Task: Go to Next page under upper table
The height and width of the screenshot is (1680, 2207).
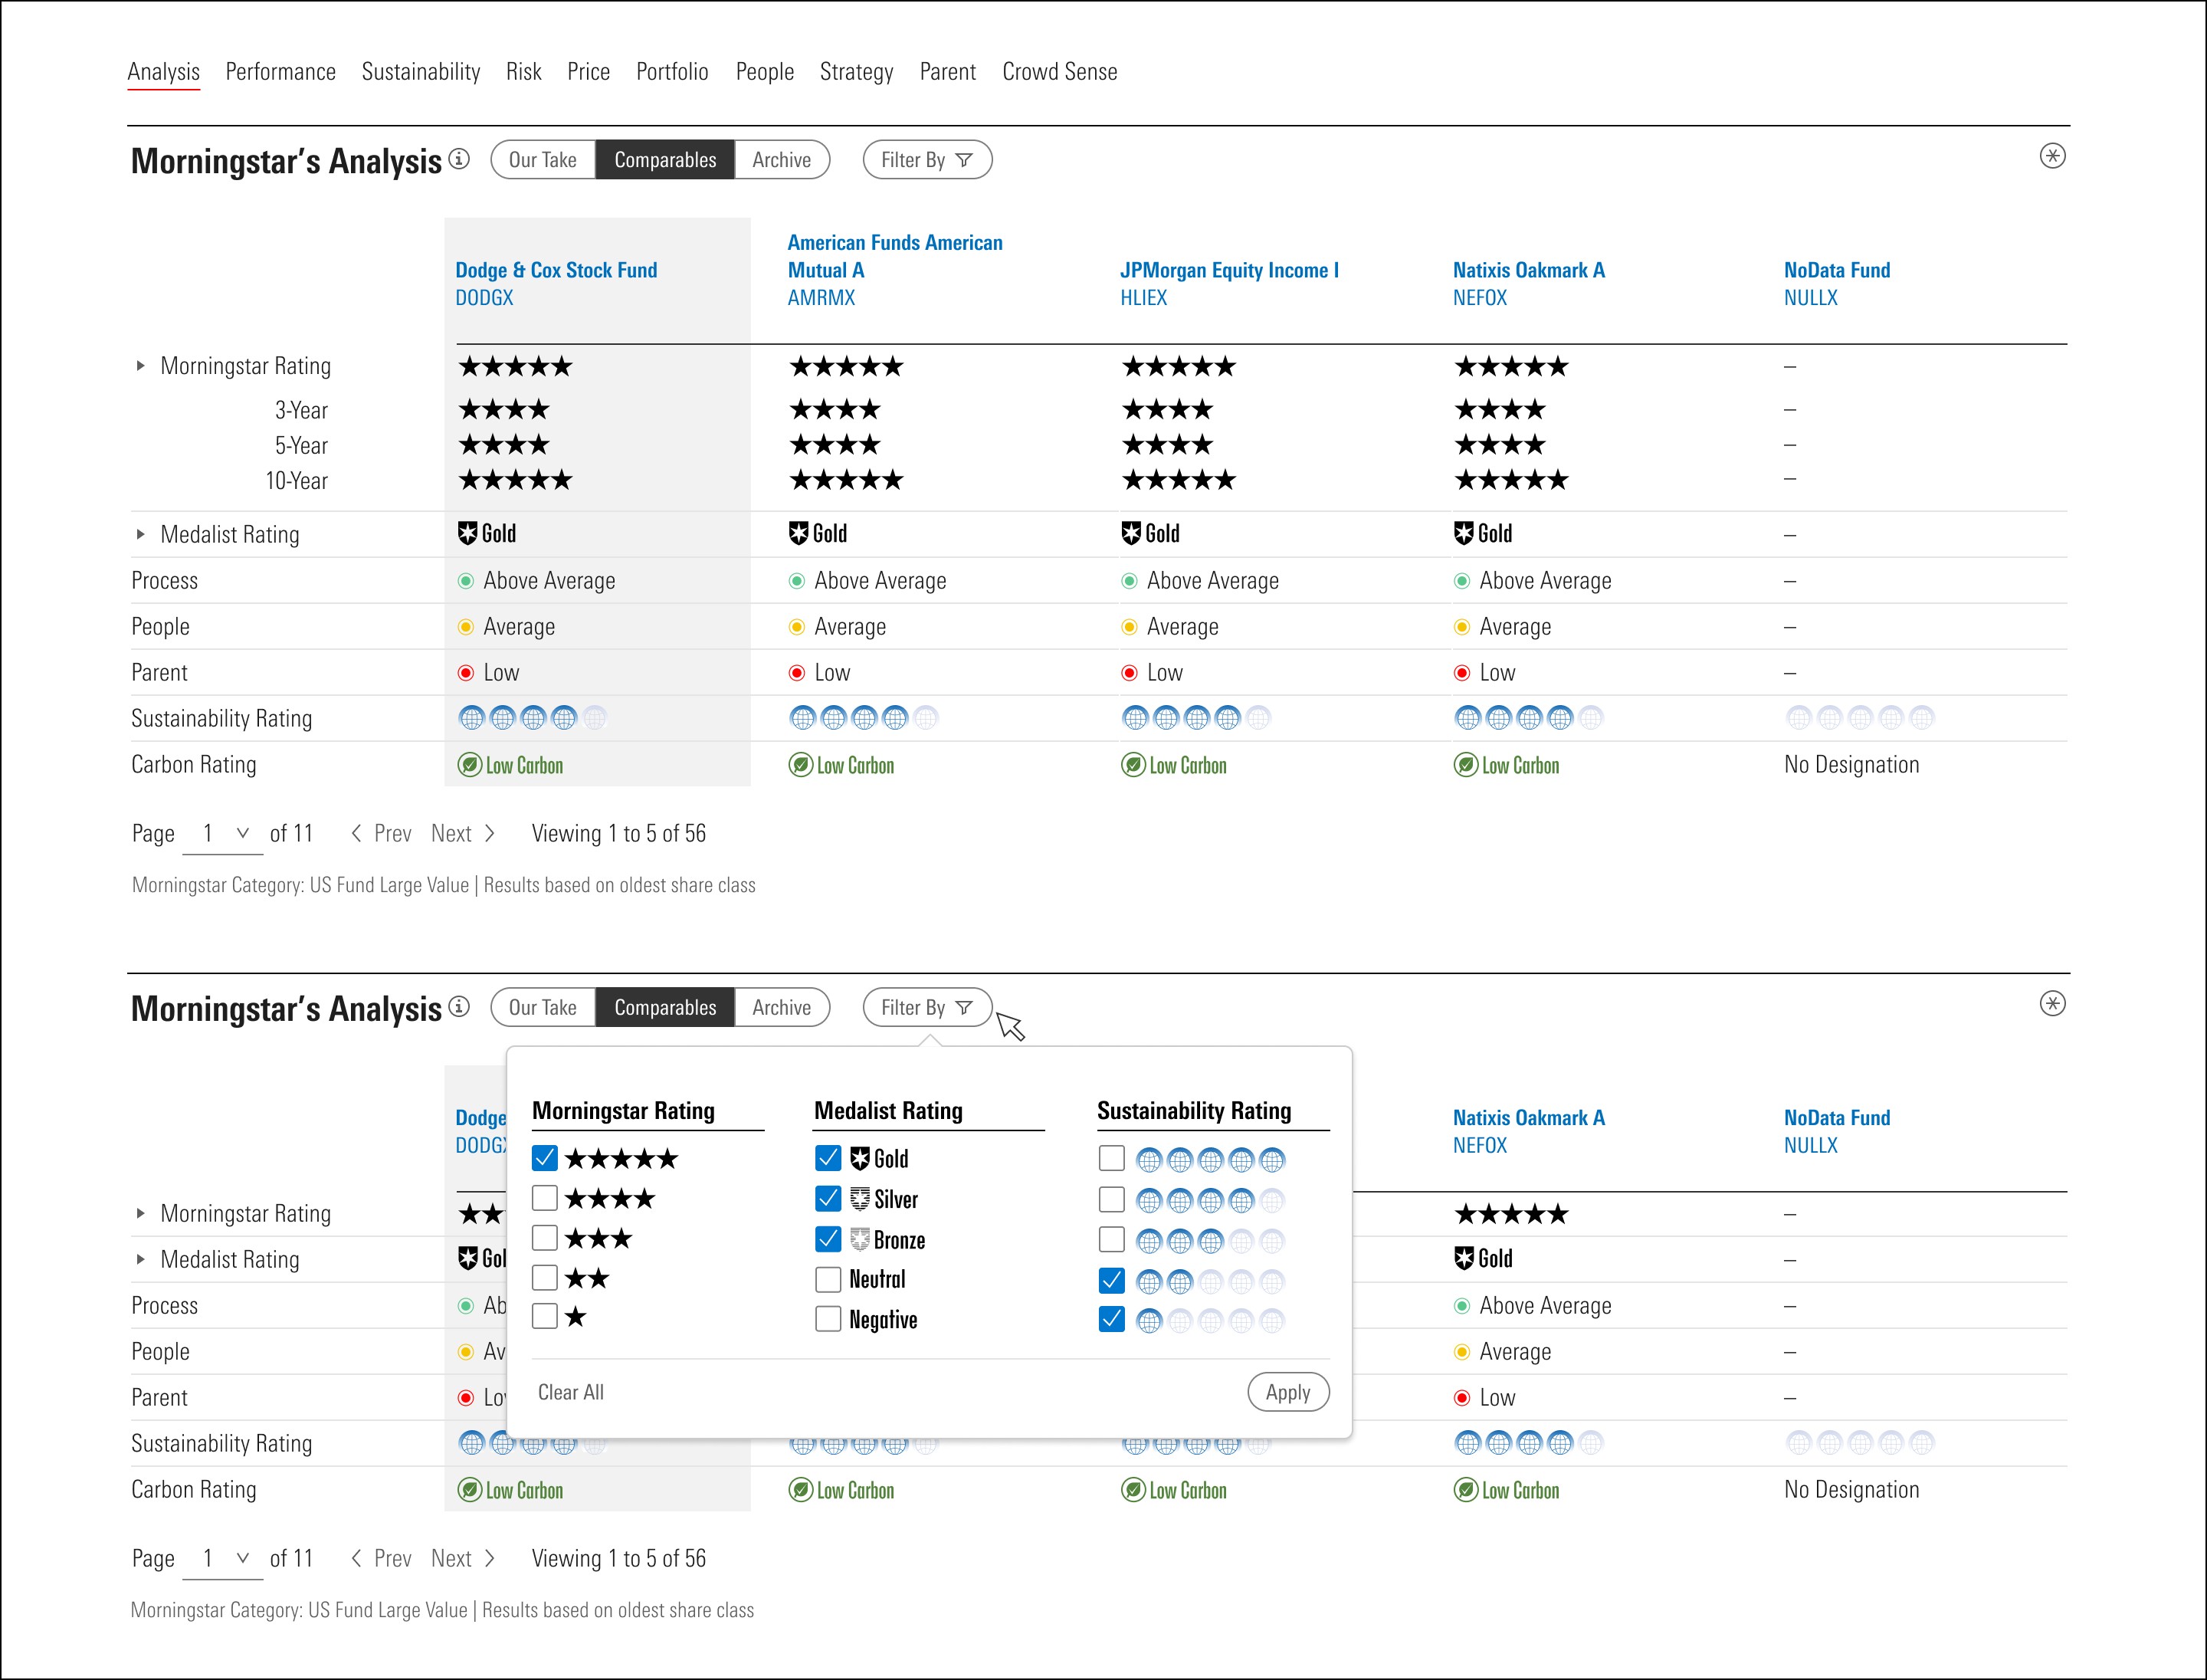Action: pyautogui.click(x=463, y=834)
